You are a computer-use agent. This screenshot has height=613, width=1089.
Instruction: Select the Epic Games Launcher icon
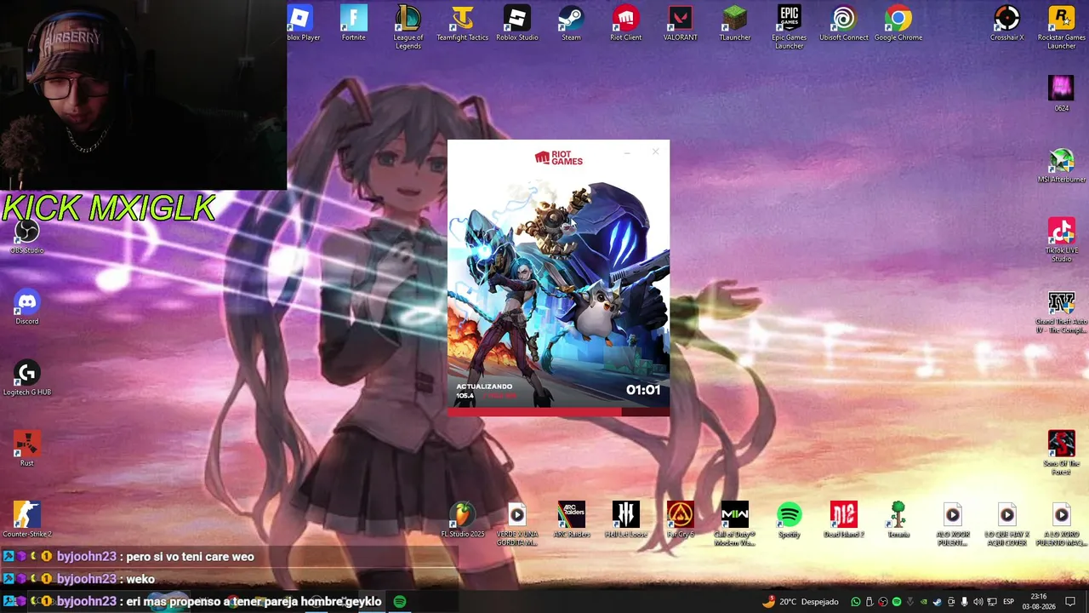click(789, 26)
